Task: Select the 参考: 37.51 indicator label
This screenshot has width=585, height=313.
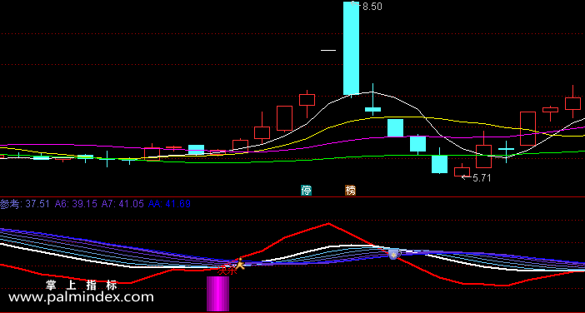Action: [x=25, y=204]
